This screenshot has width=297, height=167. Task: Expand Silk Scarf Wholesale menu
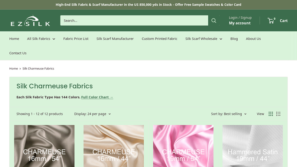[x=203, y=39]
